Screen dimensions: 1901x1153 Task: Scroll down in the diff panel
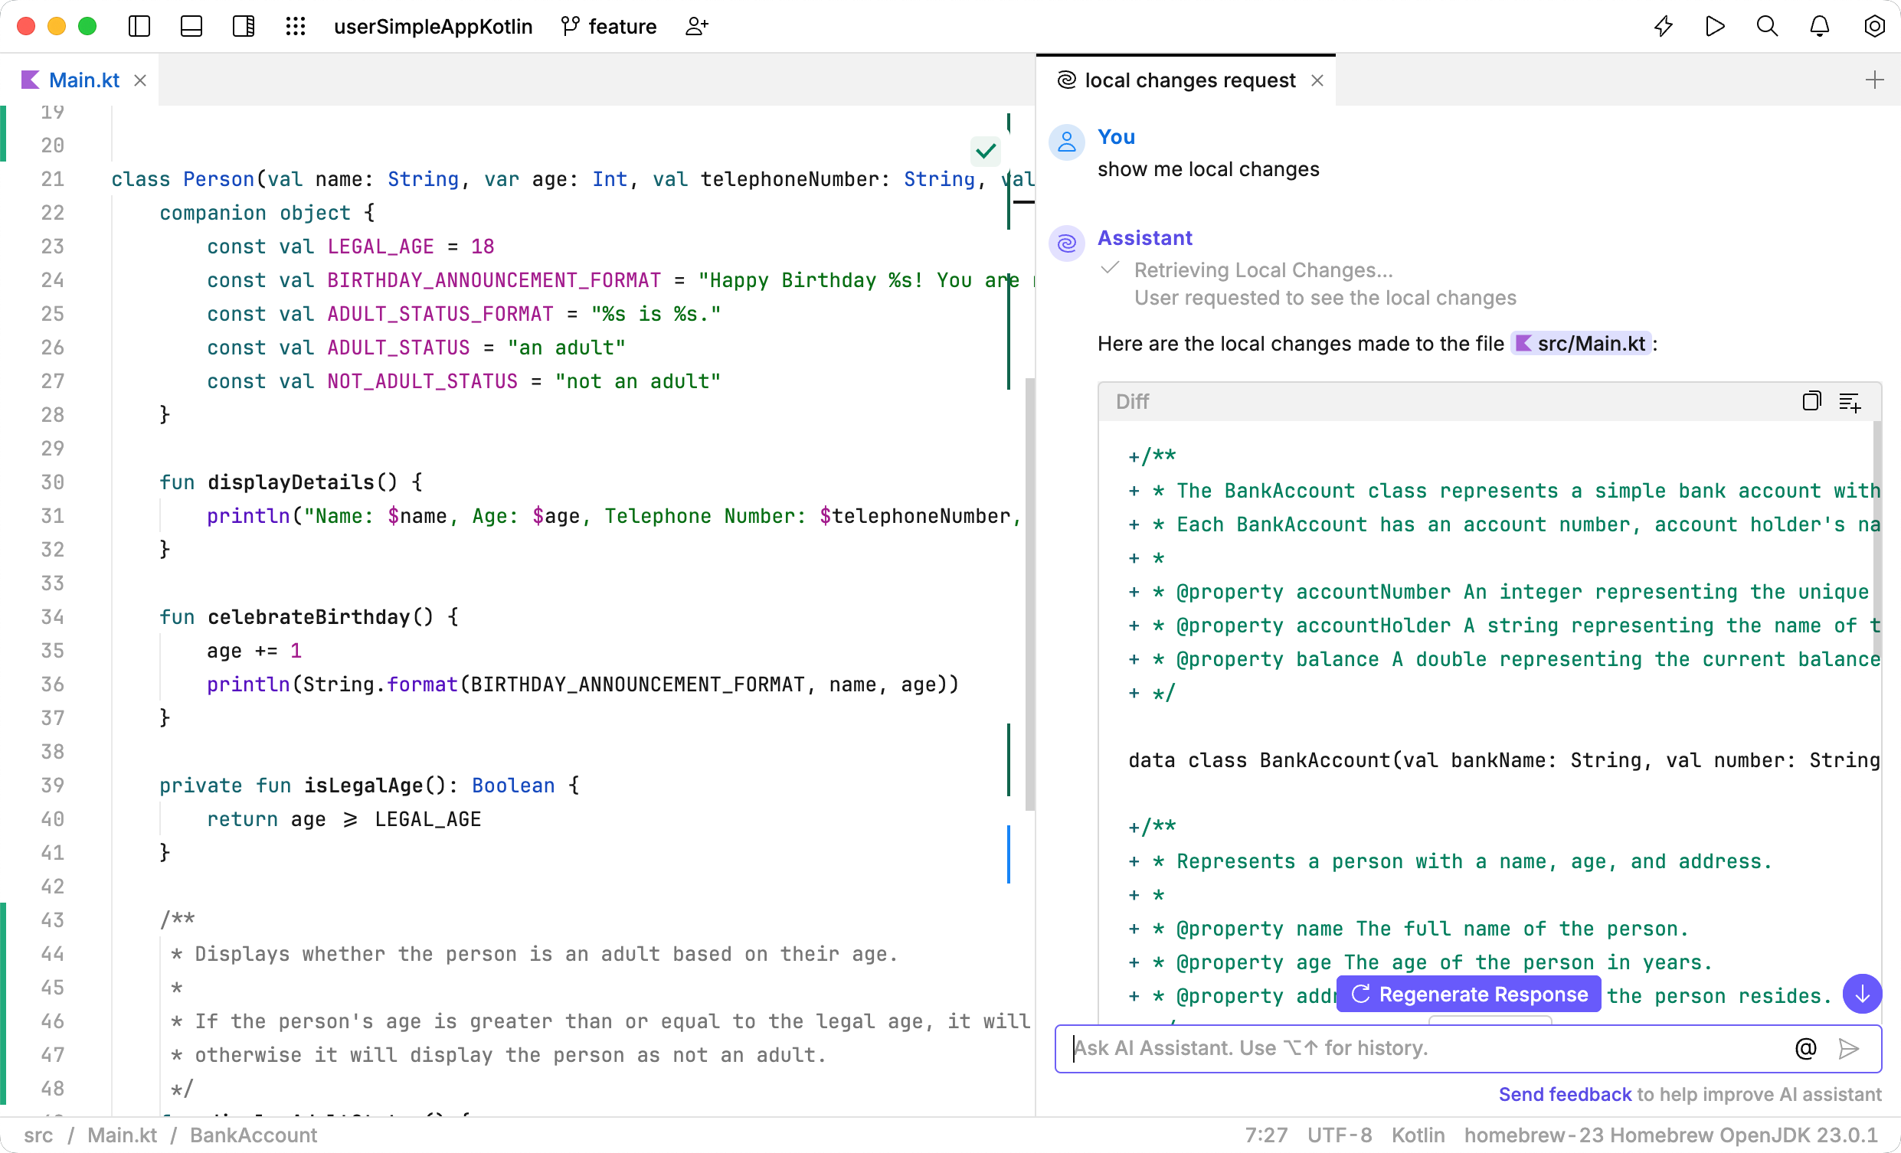click(x=1862, y=994)
